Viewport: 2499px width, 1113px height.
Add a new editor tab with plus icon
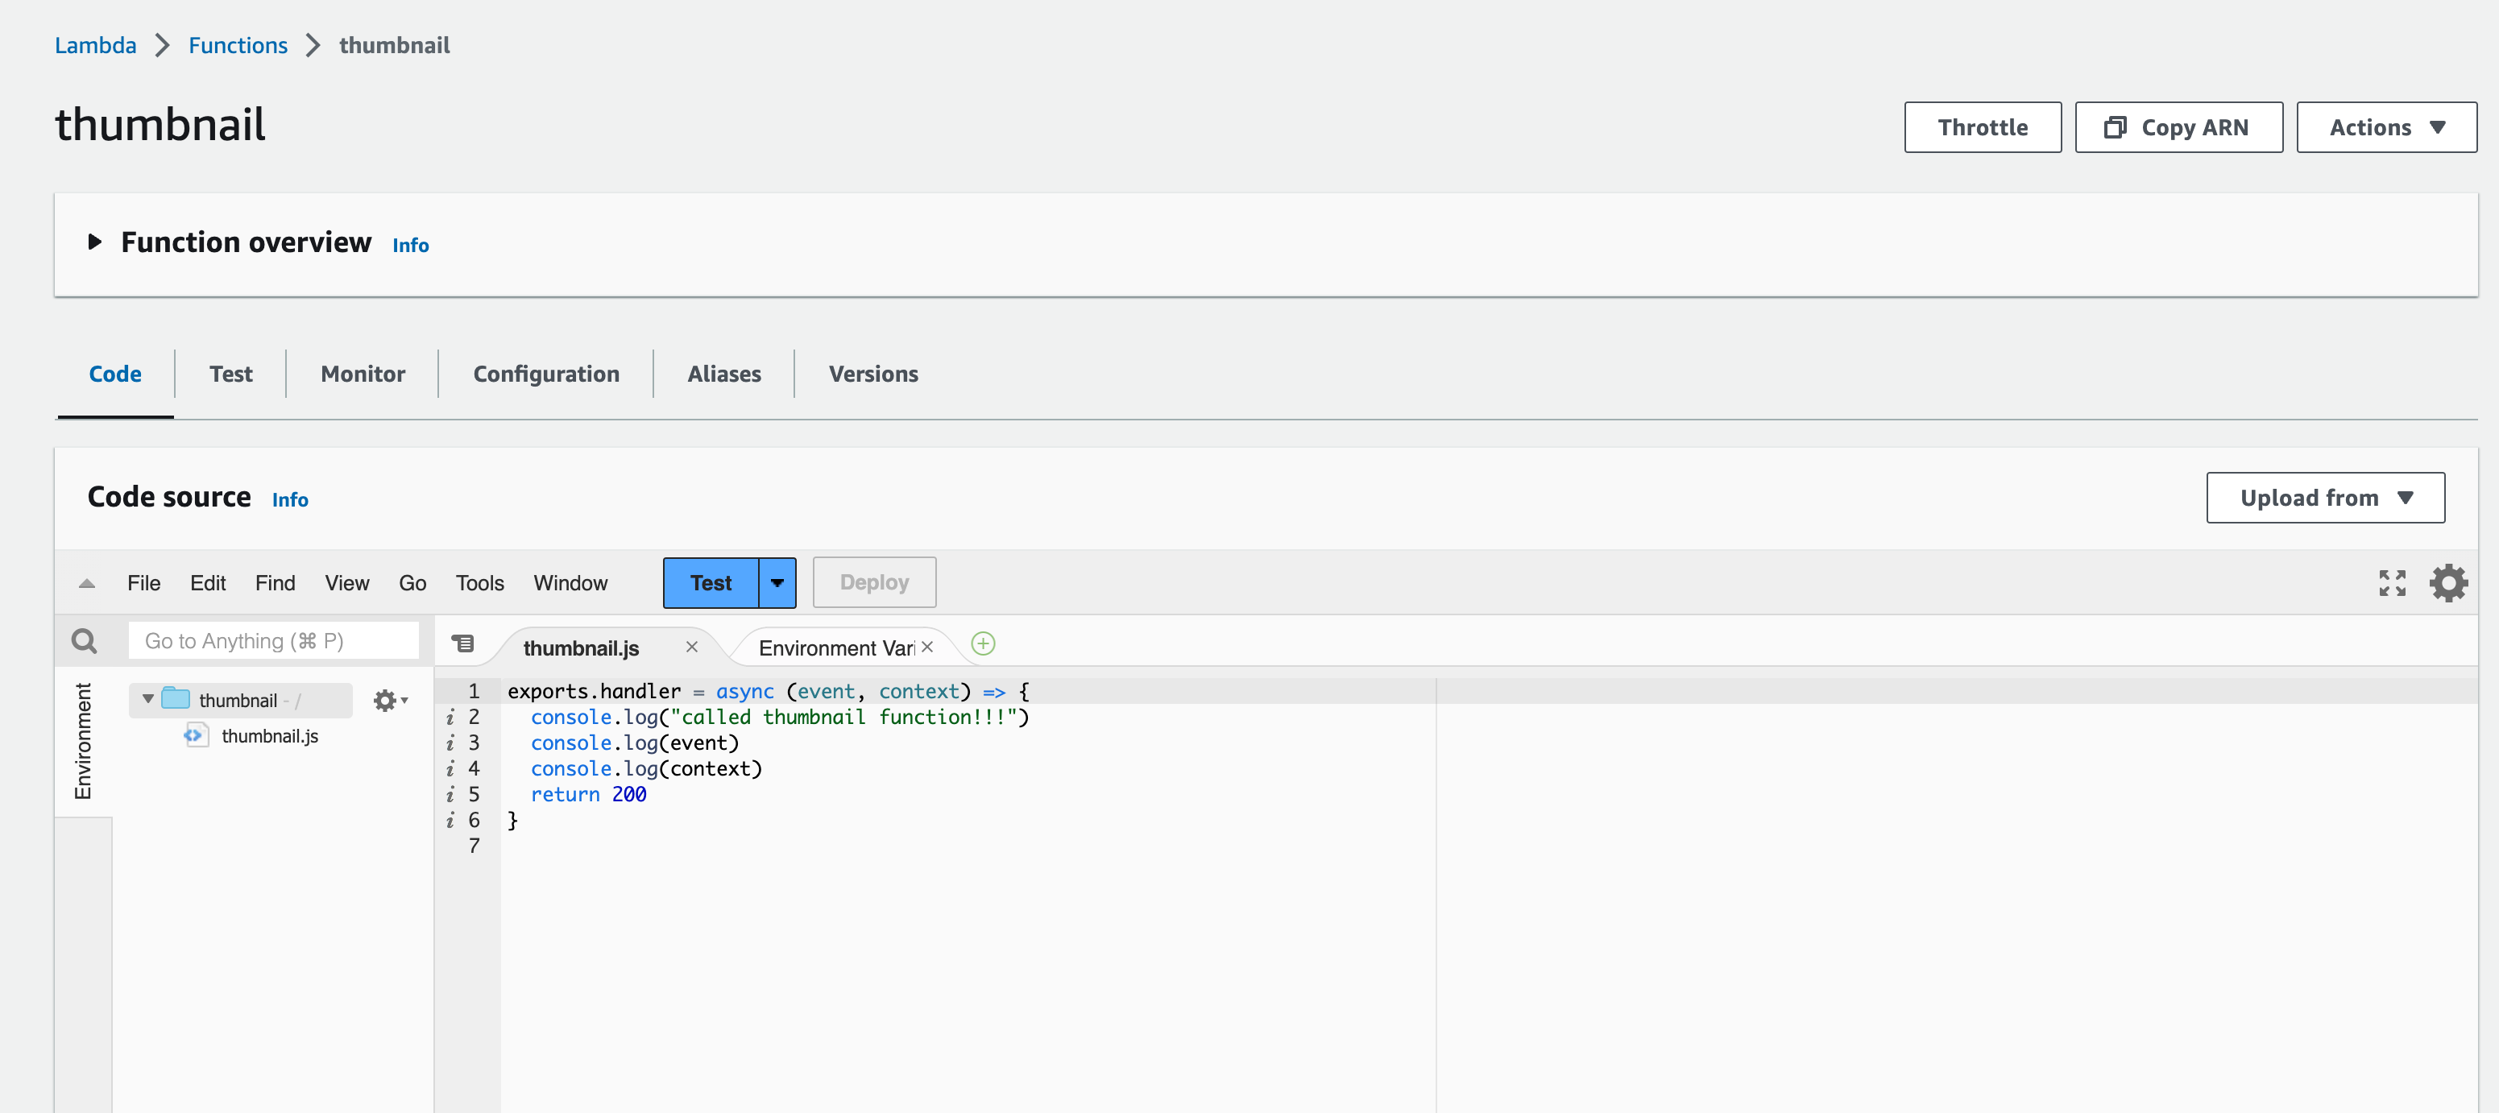click(983, 643)
